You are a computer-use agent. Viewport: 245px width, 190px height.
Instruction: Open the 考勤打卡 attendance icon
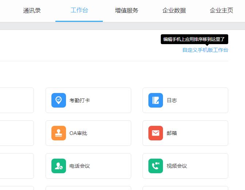coord(59,100)
